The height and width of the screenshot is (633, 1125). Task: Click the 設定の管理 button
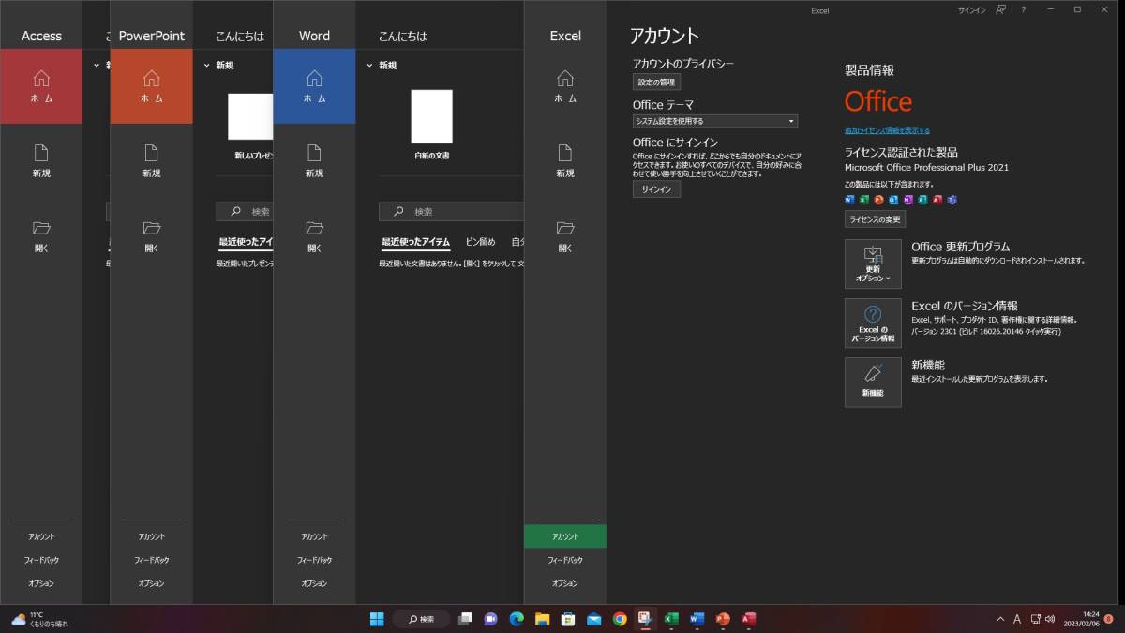(656, 83)
